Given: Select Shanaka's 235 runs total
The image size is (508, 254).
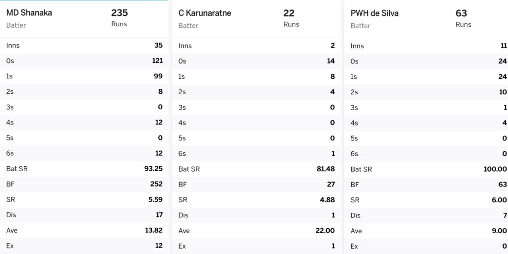Looking at the screenshot, I should 120,13.
